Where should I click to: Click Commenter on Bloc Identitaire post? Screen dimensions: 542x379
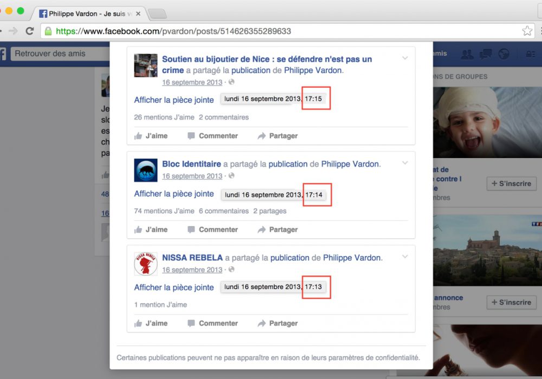pyautogui.click(x=212, y=230)
